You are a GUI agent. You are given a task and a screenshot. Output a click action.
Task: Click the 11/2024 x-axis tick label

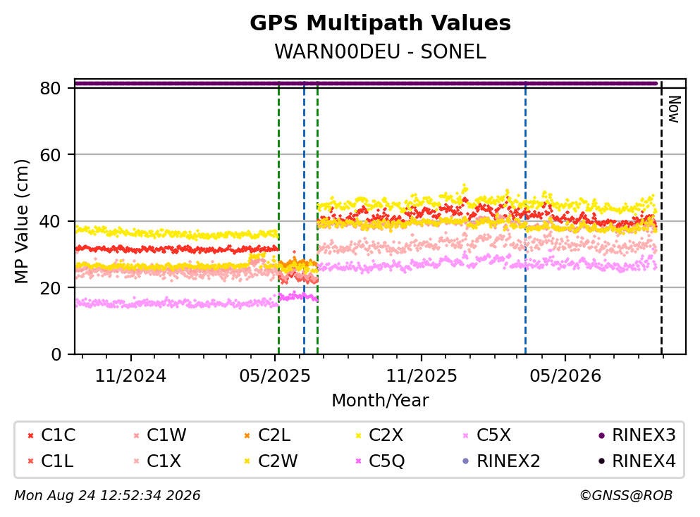point(130,376)
